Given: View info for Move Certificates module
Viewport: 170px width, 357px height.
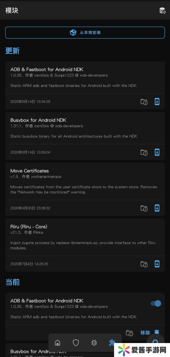Looking at the screenshot, I should pos(144,208).
